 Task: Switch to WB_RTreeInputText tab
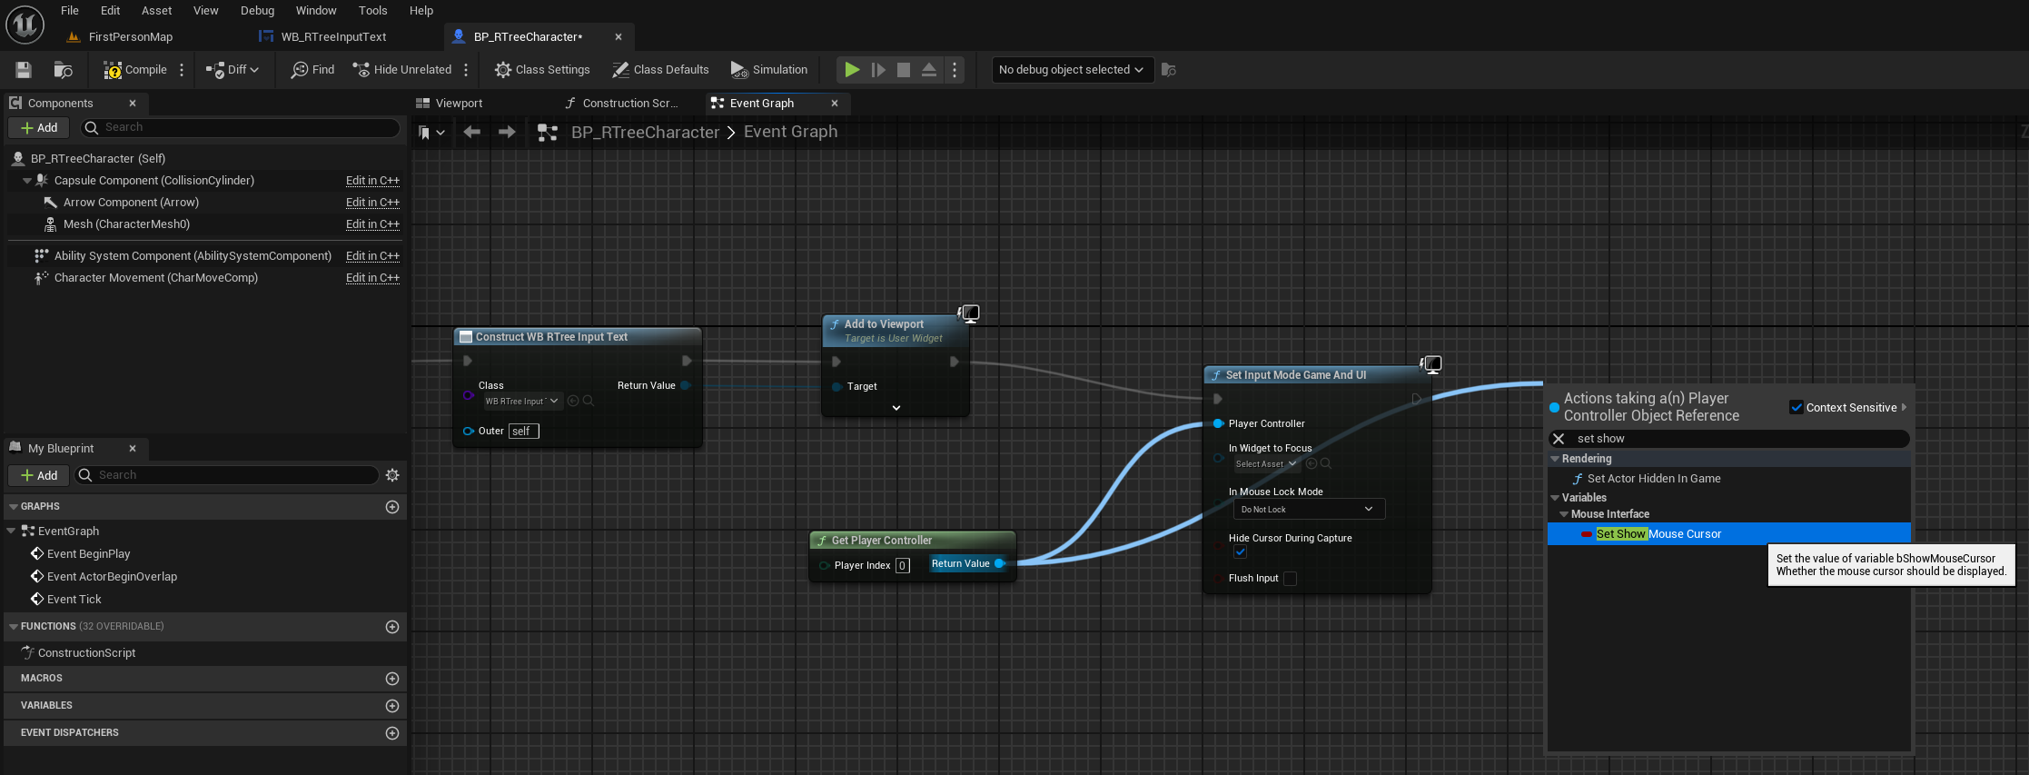[x=333, y=37]
